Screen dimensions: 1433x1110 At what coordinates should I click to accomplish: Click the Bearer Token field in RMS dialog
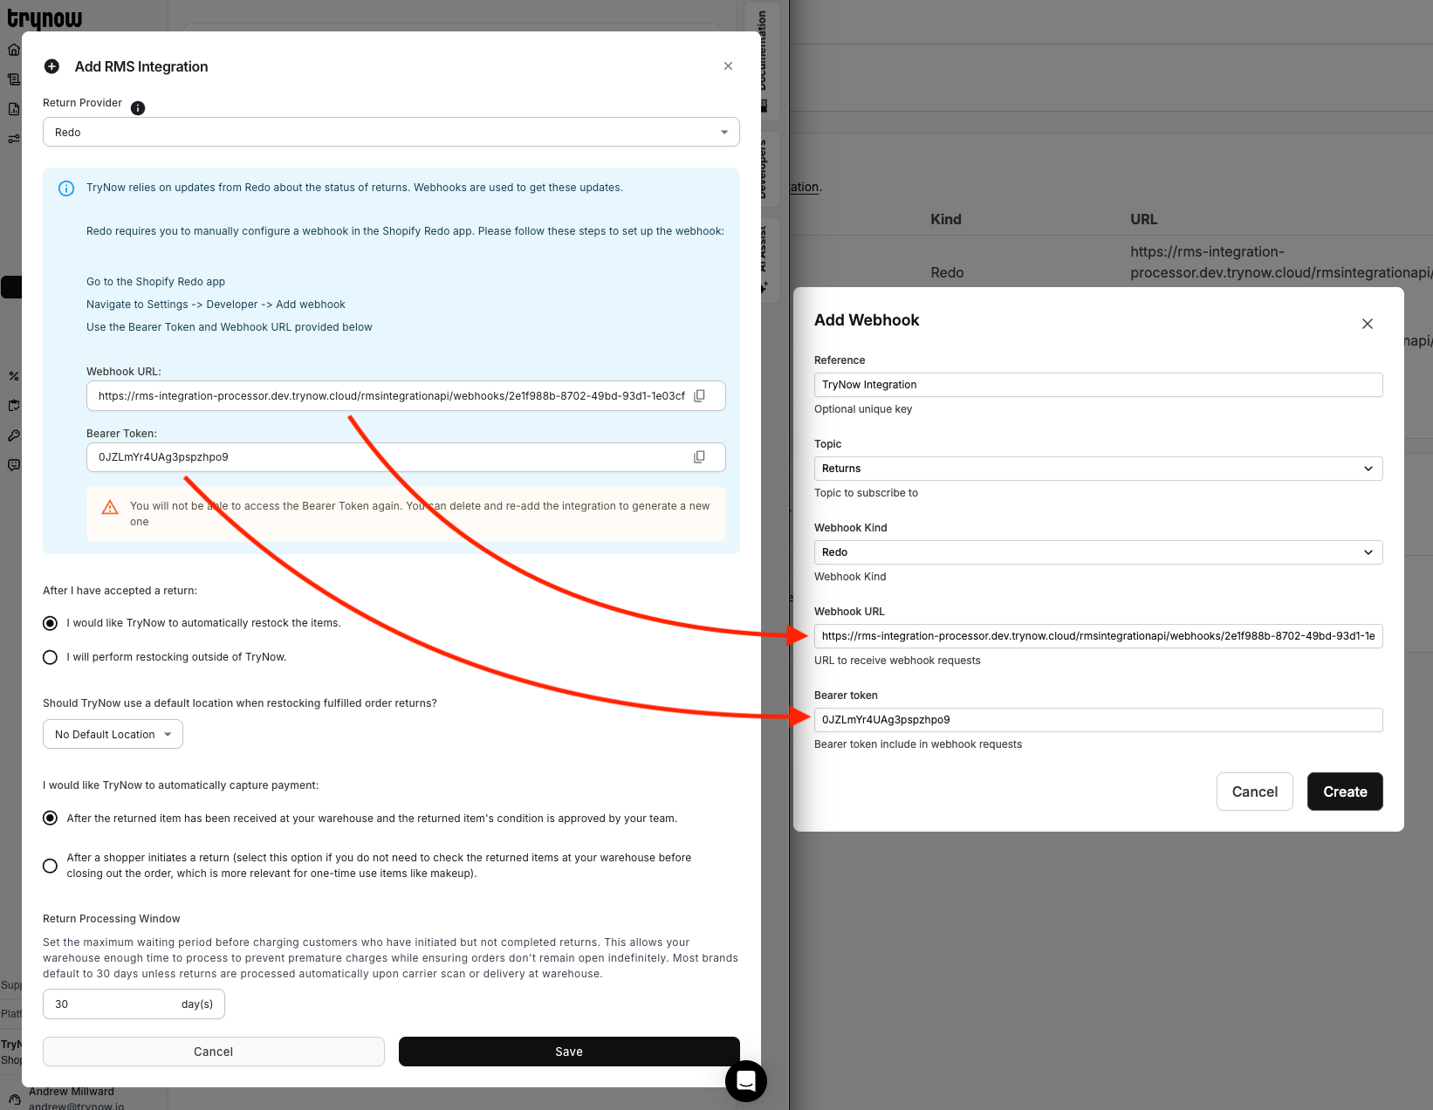[406, 457]
